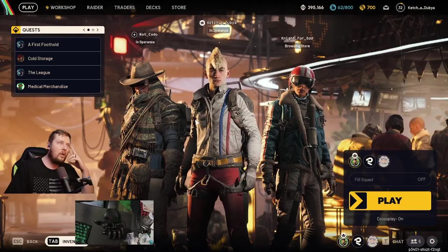Open the PLAY tab in top navigation
This screenshot has width=448, height=252.
point(28,7)
